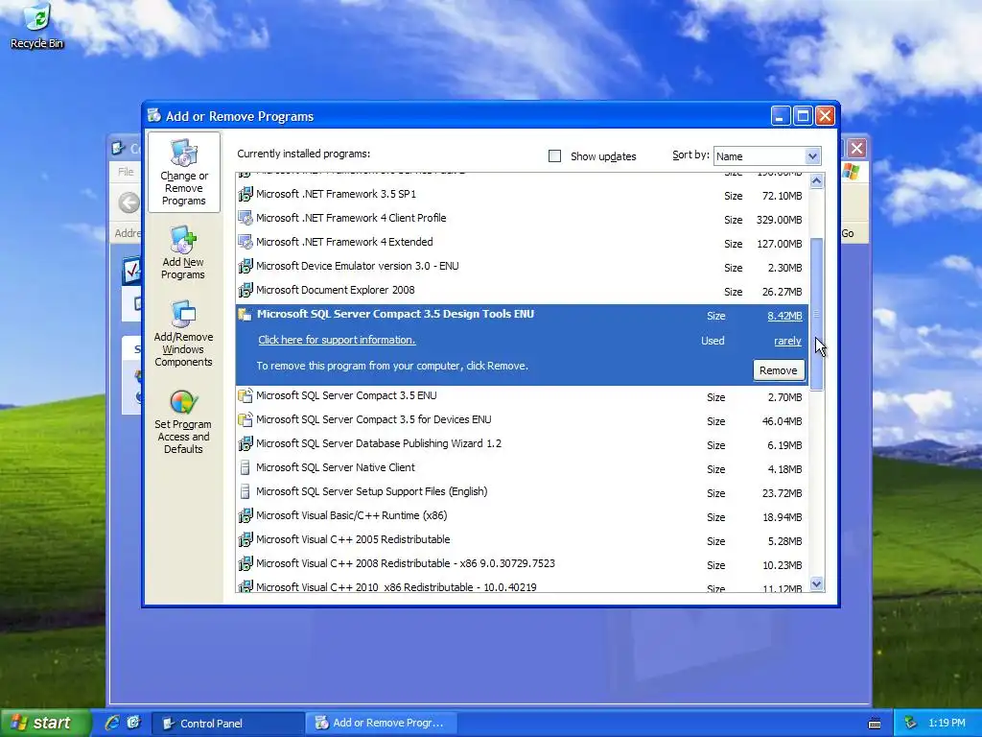Open File menu in Control Panel window
This screenshot has width=982, height=737.
pos(126,172)
